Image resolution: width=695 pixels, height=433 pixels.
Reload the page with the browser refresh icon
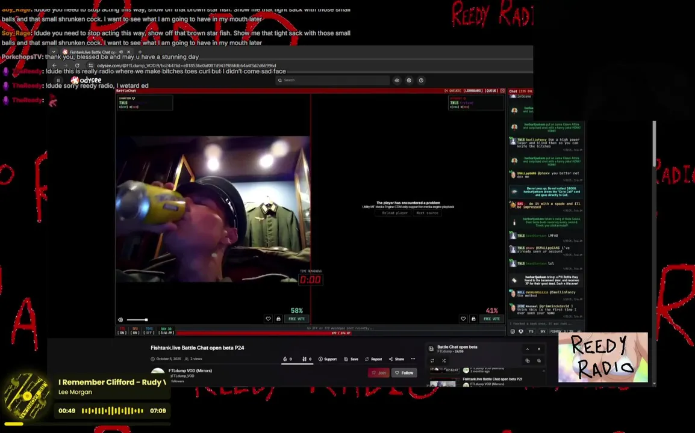point(77,66)
